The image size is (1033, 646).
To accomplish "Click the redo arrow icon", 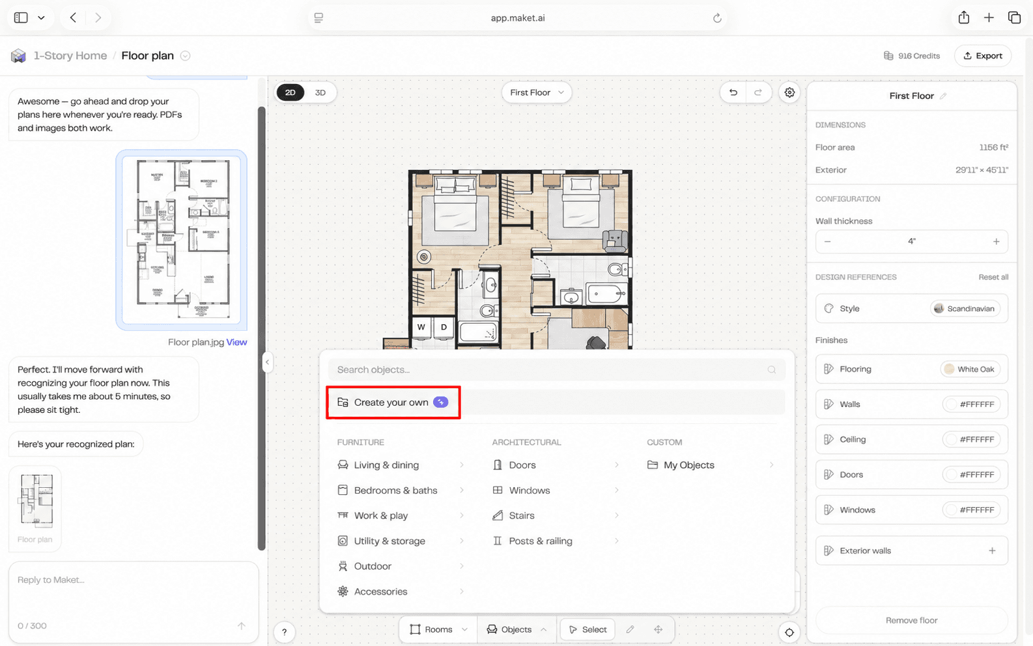I will tap(758, 92).
